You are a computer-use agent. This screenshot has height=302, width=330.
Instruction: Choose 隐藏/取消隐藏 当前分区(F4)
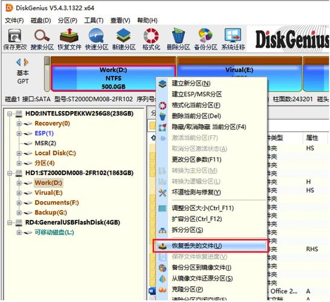pos(212,127)
